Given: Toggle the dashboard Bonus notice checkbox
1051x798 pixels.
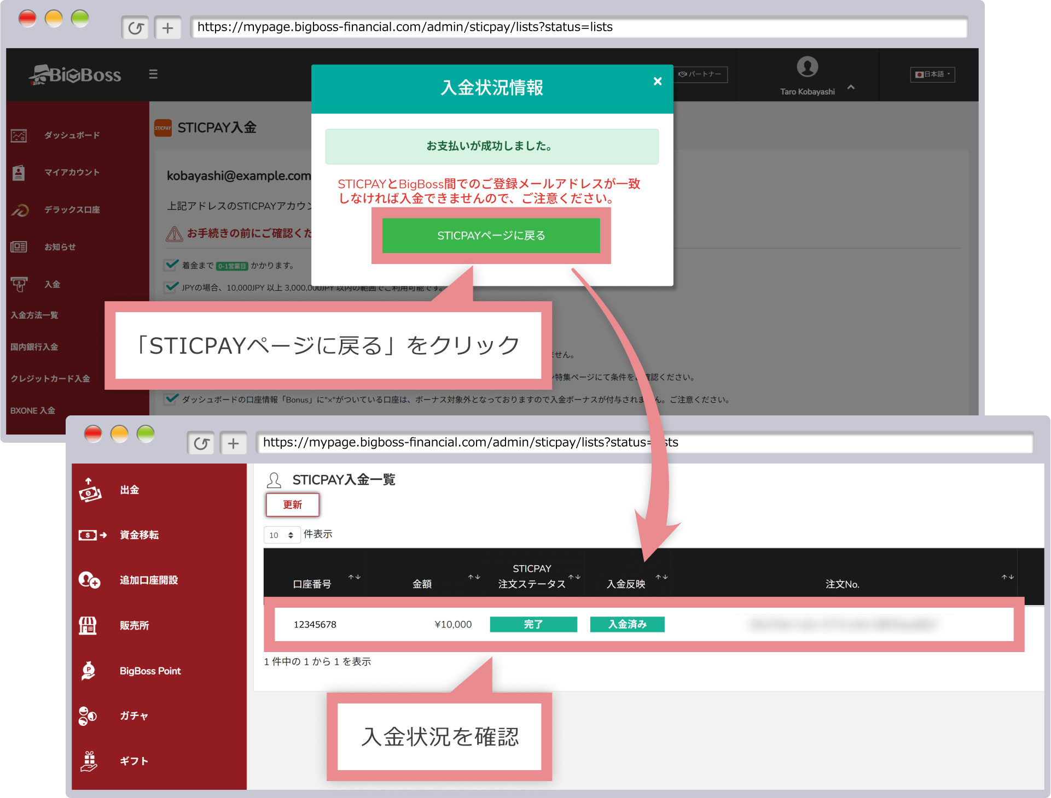Looking at the screenshot, I should point(171,399).
